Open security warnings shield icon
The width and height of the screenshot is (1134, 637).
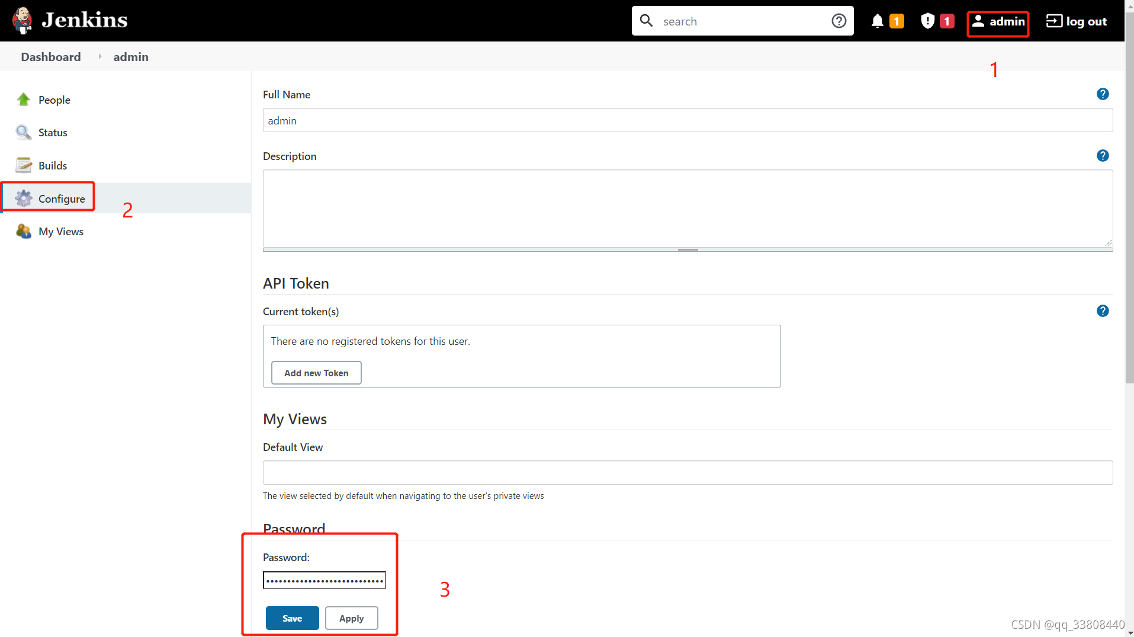[x=927, y=21]
